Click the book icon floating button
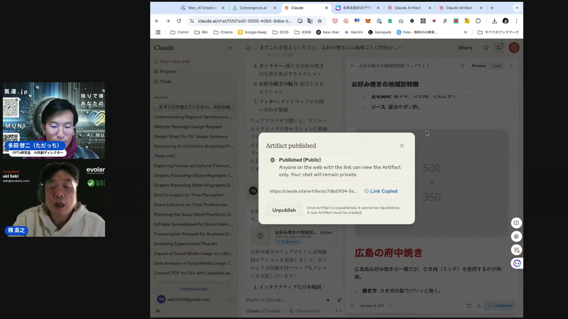The width and height of the screenshot is (568, 319). (516, 223)
